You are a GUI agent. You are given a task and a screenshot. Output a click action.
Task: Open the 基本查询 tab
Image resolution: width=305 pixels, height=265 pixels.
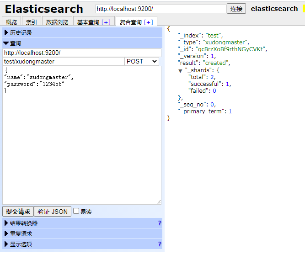tap(88, 22)
